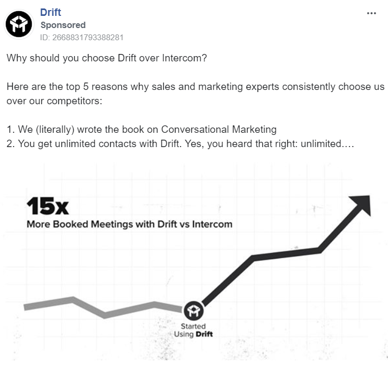Open the Drift page name link
This screenshot has width=388, height=373.
[50, 12]
